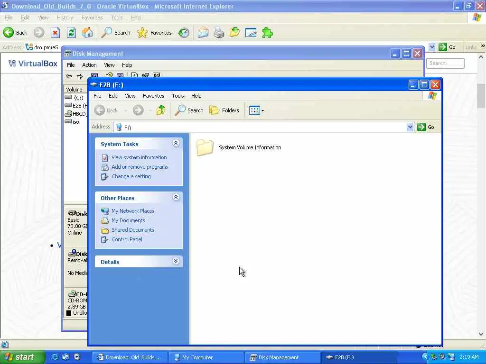
Task: Open My Network Places link
Action: 133,211
